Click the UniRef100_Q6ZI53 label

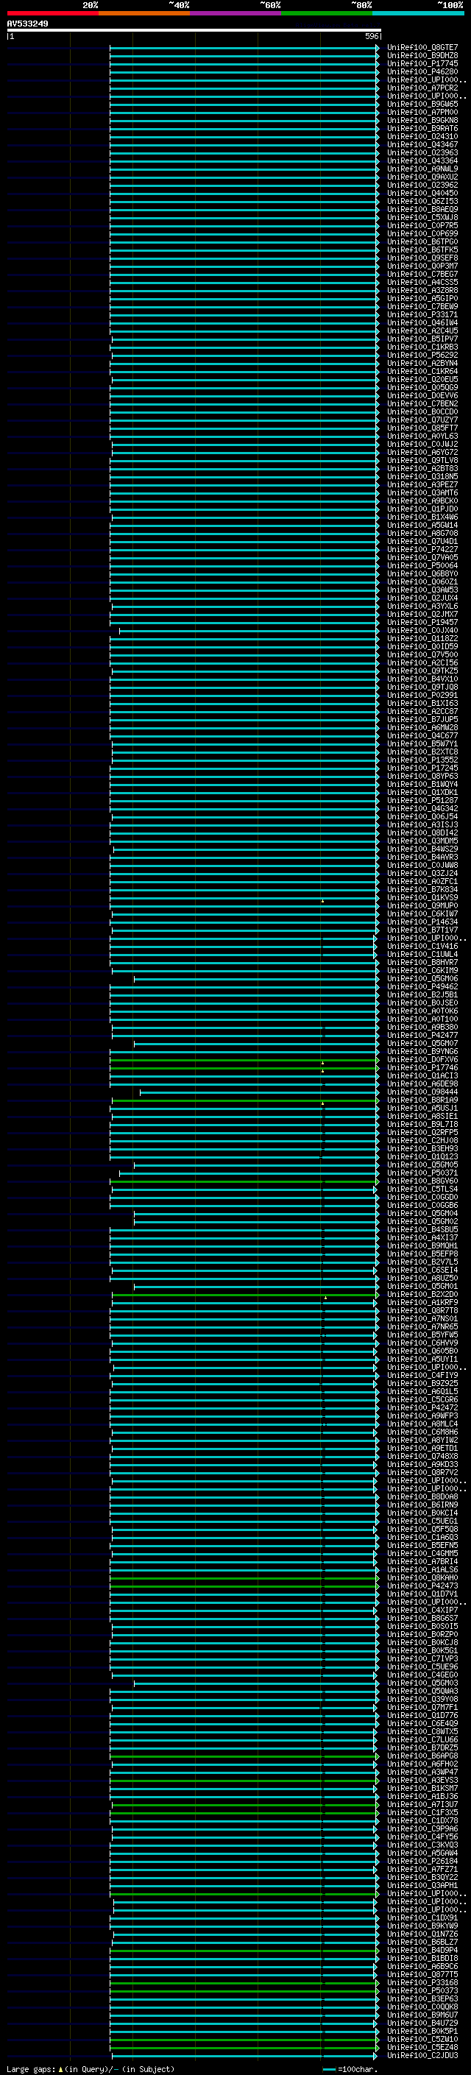(x=422, y=202)
